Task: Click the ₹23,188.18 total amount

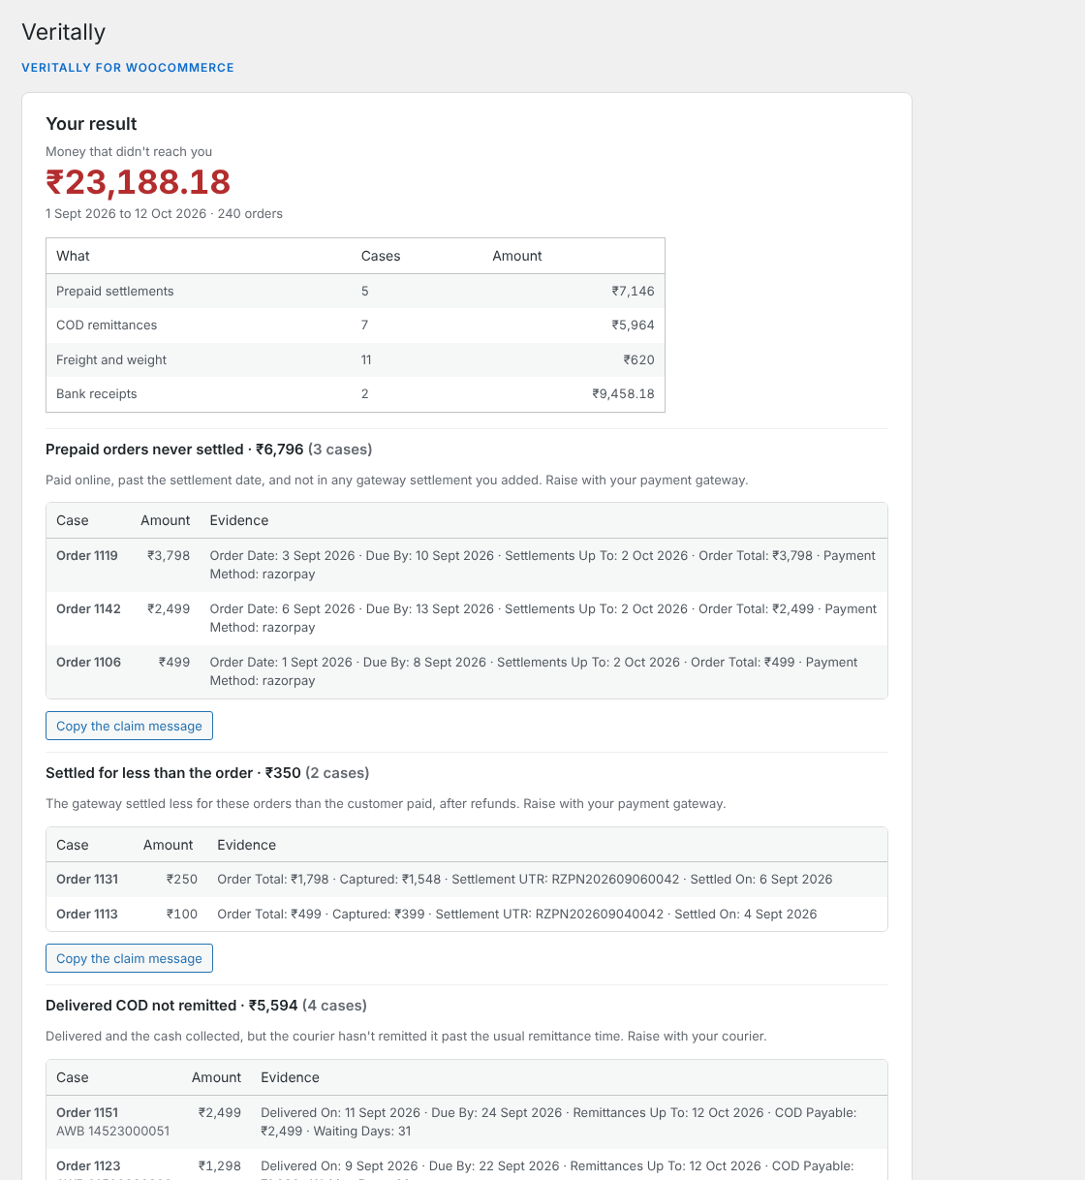Action: [139, 182]
